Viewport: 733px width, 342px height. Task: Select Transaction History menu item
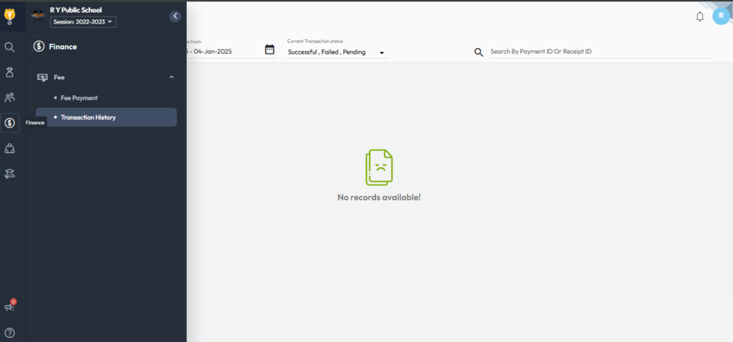click(x=88, y=117)
